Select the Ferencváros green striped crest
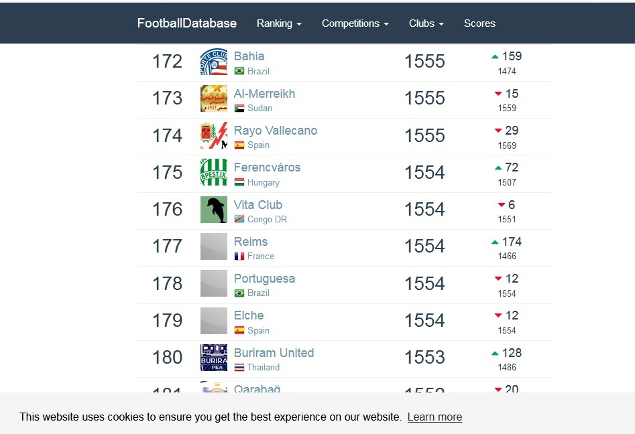The height and width of the screenshot is (434, 635). click(214, 172)
